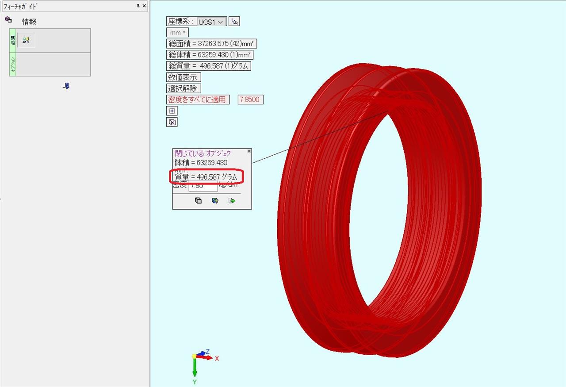This screenshot has height=387, width=566.
Task: Click the 情報 heading text
Action: point(29,22)
